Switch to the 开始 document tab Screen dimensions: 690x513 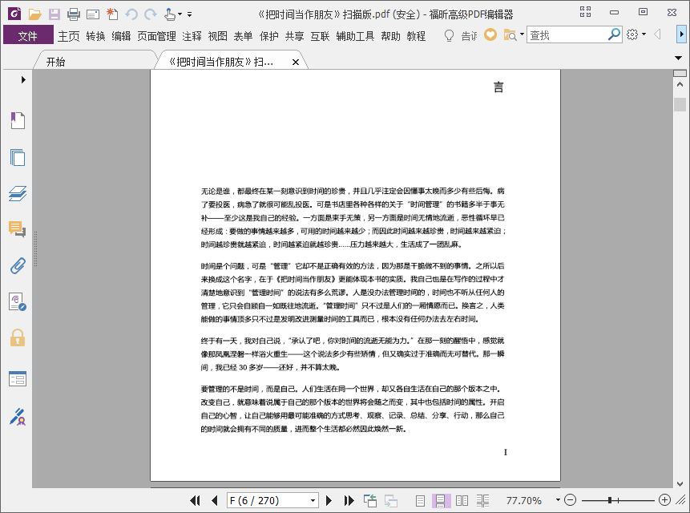55,62
